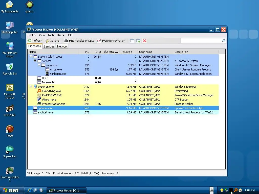Click the search magnifier icon
259x194 pixels.
tap(223, 41)
